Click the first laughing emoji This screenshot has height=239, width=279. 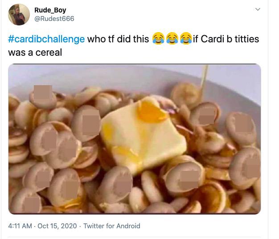(x=158, y=38)
